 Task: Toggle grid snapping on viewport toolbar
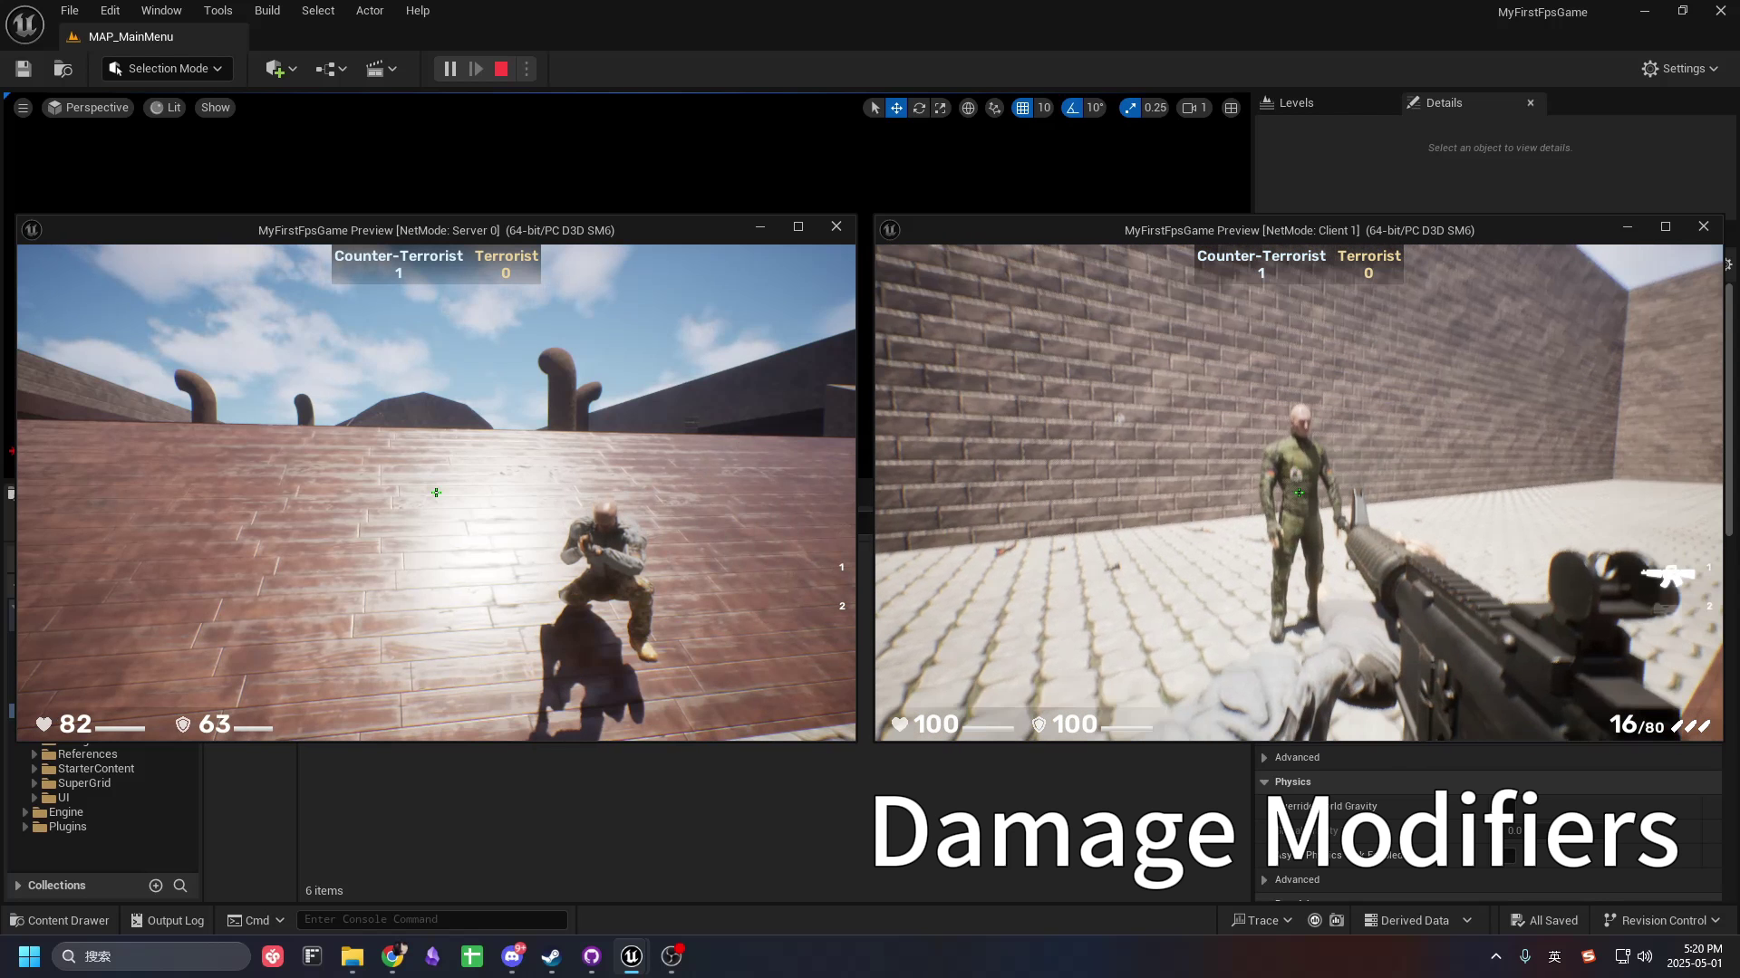tap(1022, 108)
